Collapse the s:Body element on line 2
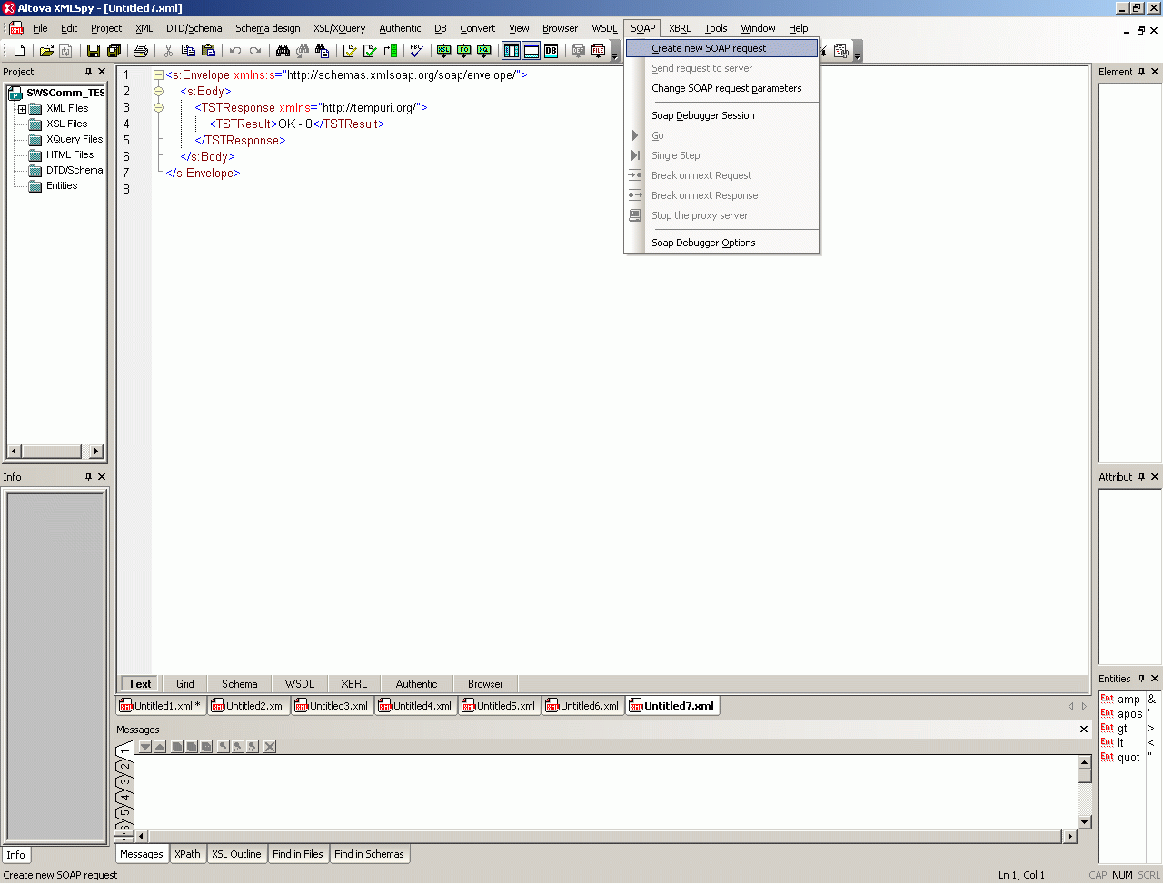Screen dimensions: 1163x884 pos(158,92)
